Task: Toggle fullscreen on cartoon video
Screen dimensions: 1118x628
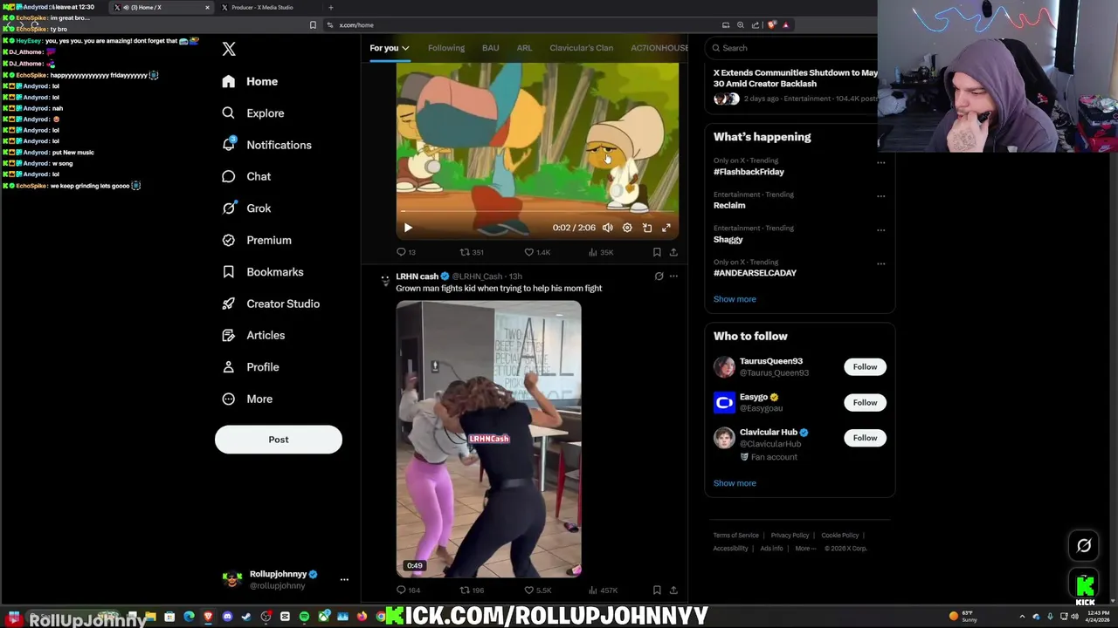Action: click(x=666, y=228)
